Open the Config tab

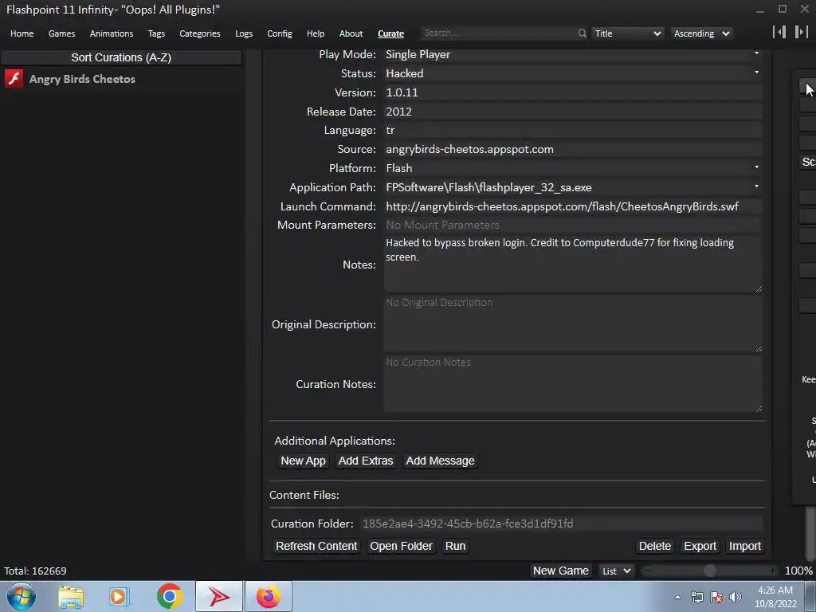pyautogui.click(x=280, y=33)
